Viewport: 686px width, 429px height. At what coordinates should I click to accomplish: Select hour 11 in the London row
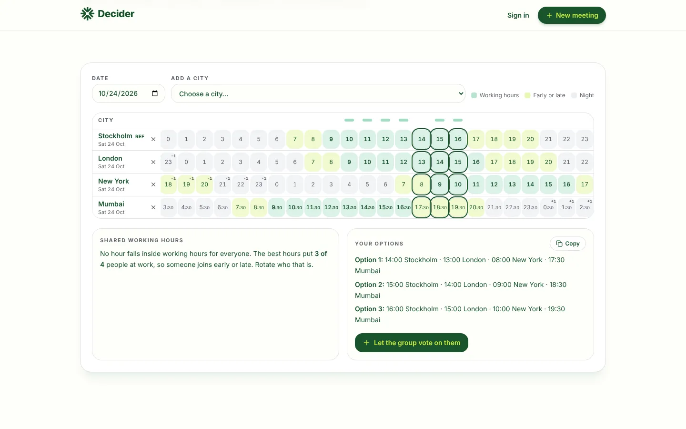point(385,162)
